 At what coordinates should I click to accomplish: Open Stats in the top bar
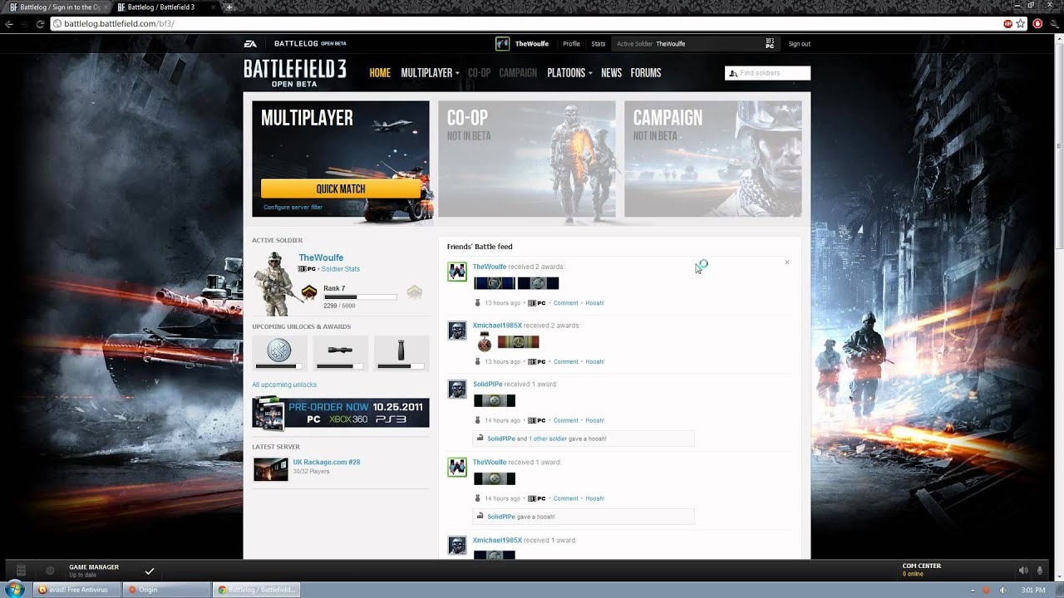coord(598,44)
